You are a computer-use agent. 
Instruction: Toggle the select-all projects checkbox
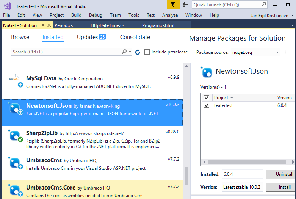coord(207,98)
